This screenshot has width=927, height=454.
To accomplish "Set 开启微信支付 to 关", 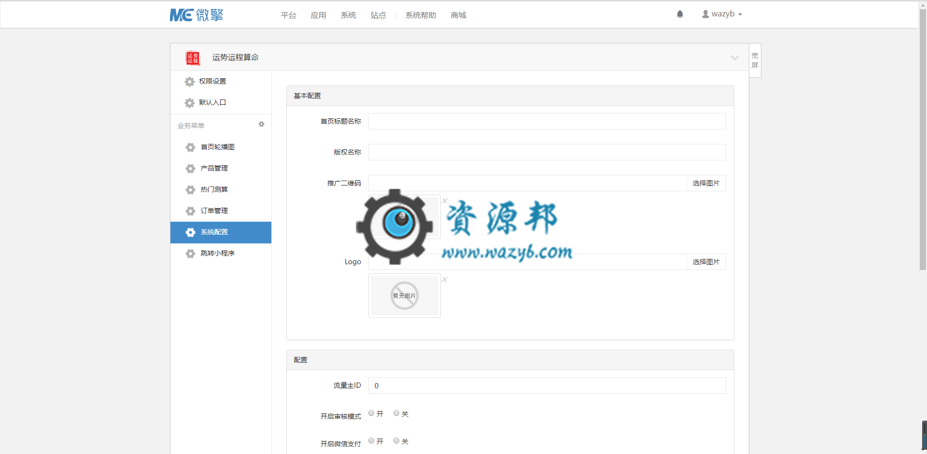I will point(396,441).
